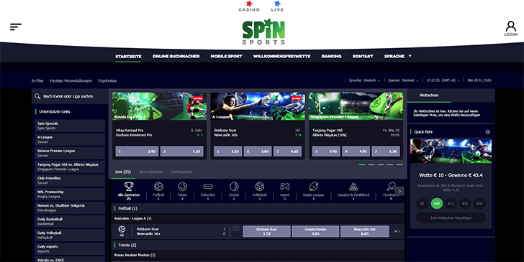
Task: Bet on Brisbane Roar 1.52 in list
Action: 266,231
